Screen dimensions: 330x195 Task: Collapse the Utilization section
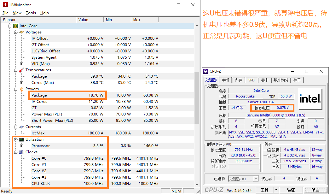15,139
